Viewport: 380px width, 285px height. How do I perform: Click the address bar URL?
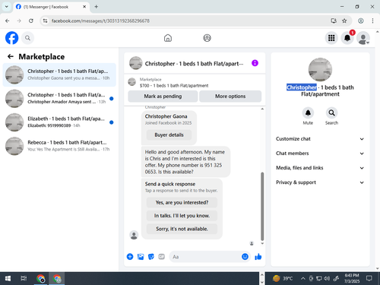pyautogui.click(x=100, y=21)
